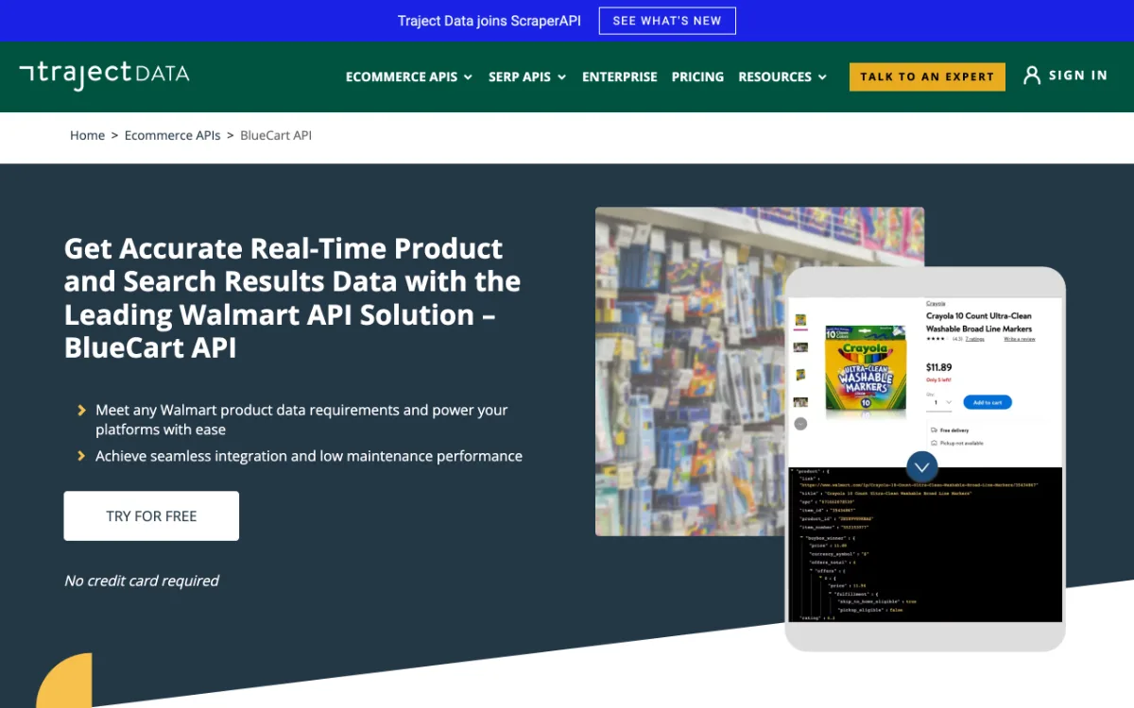Go to Home in breadcrumb
Screen dimensions: 1134x708
tap(87, 135)
